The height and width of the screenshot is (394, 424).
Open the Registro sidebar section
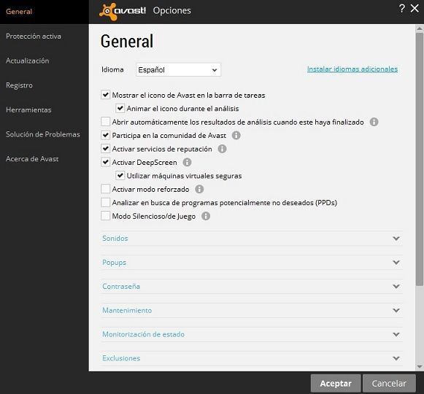tap(19, 85)
